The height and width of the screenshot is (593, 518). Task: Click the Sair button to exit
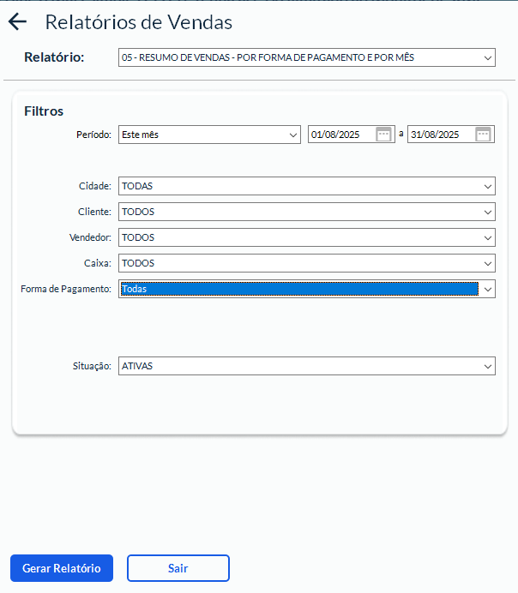tap(178, 568)
